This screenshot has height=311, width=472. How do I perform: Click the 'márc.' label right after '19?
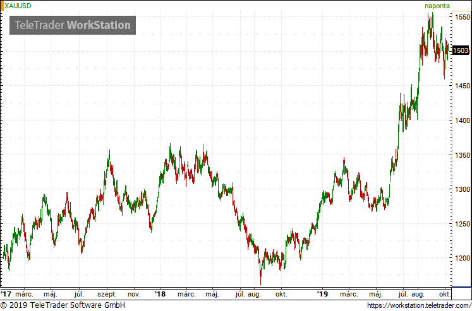tap(349, 294)
